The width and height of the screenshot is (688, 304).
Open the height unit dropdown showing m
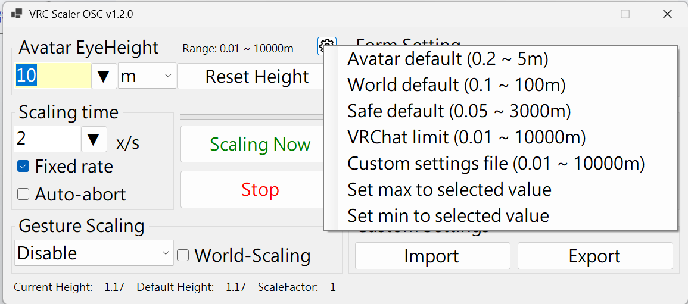(x=147, y=76)
